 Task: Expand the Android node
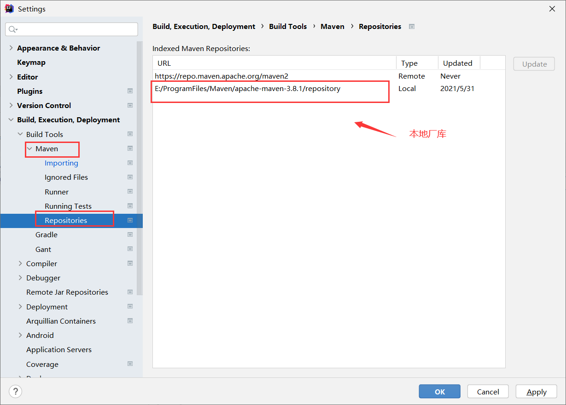pos(20,335)
